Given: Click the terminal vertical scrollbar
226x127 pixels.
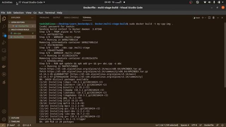Looking at the screenshot, I should (x=225, y=55).
